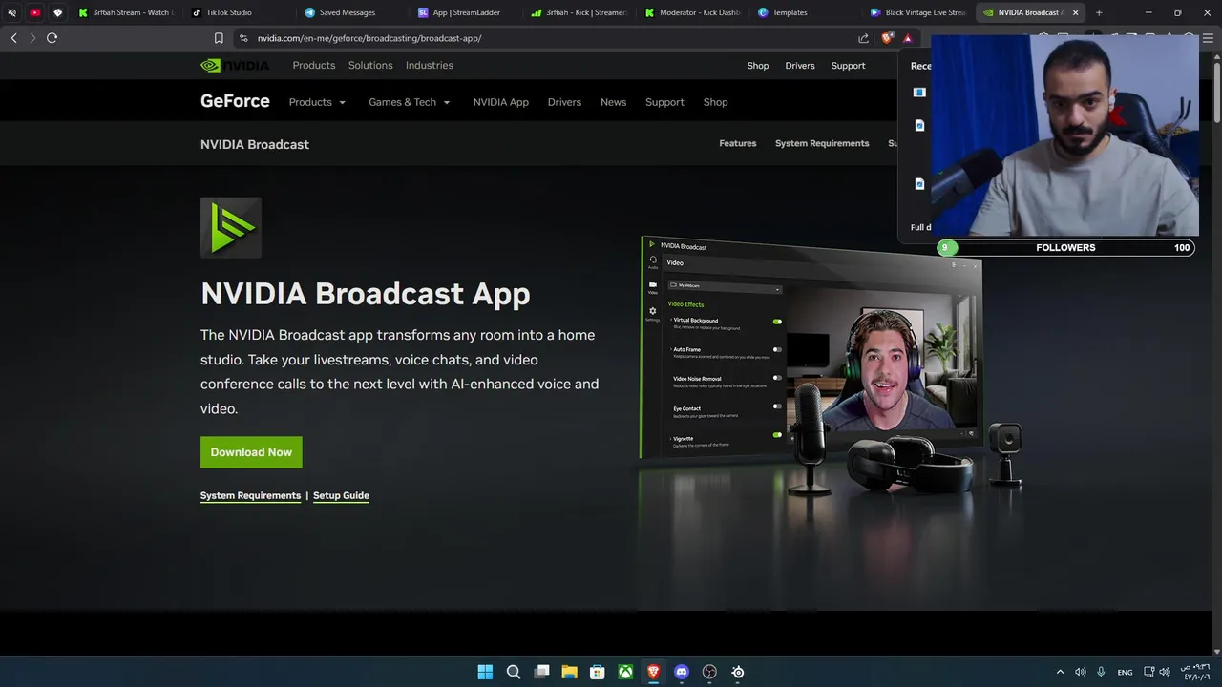
Task: Open Windows Search from the taskbar
Action: pyautogui.click(x=514, y=672)
